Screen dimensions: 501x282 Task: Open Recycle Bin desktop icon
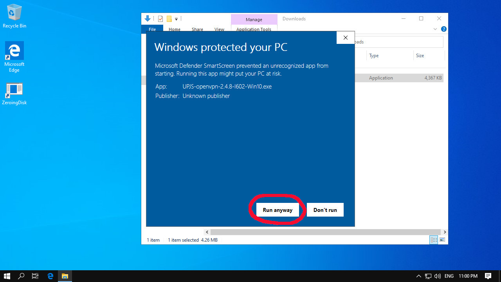pyautogui.click(x=14, y=16)
